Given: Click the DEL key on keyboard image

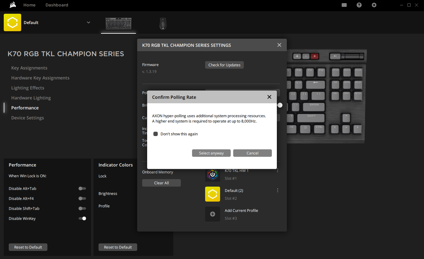Looking at the screenshot, I should [x=335, y=95].
